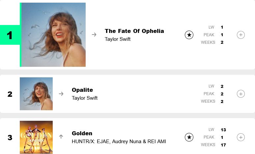Open the Opalite album cover thumbnail
255x154 pixels.
[36, 94]
